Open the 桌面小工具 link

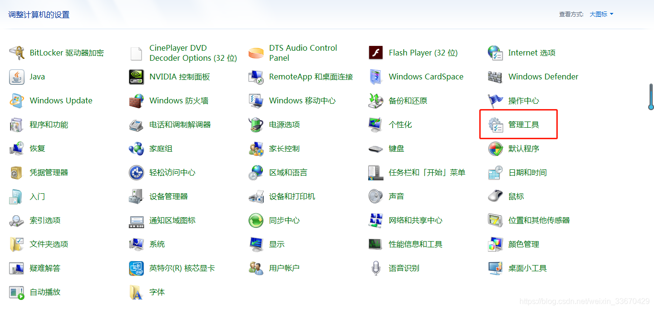528,268
